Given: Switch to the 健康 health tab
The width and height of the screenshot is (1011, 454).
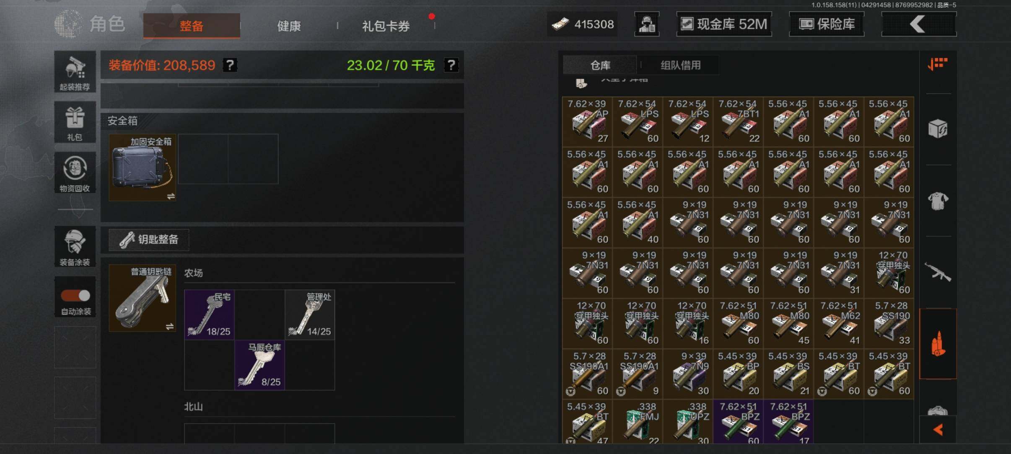Looking at the screenshot, I should tap(289, 26).
